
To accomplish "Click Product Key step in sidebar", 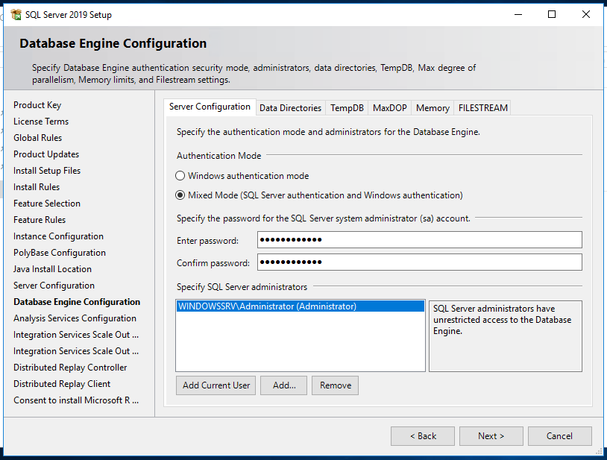I will [37, 105].
